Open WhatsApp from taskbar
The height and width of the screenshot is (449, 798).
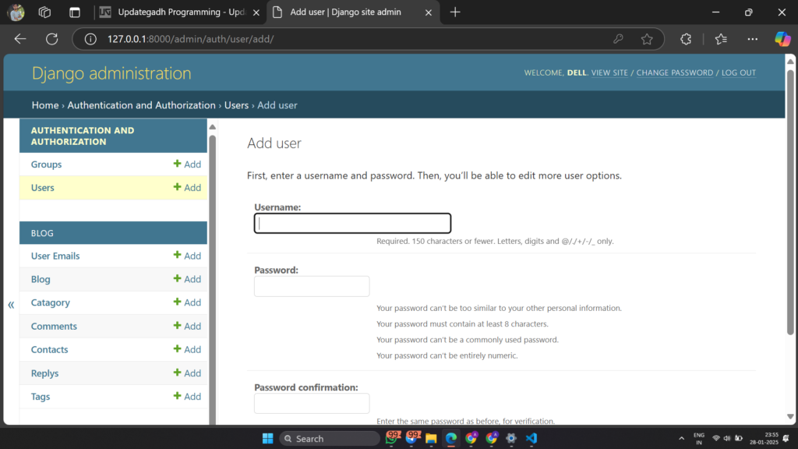coord(391,438)
